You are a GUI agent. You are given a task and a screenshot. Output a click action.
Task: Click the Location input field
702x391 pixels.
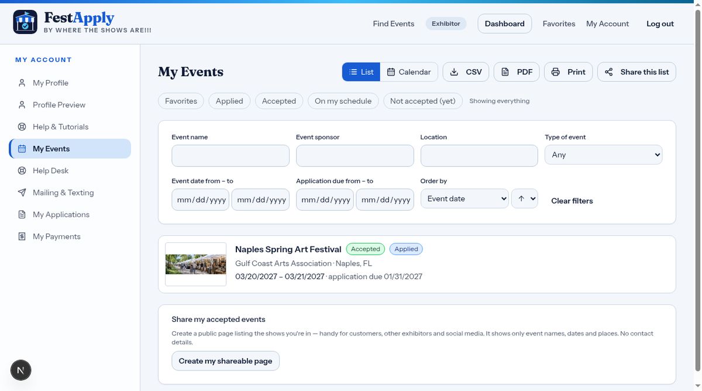tap(479, 156)
